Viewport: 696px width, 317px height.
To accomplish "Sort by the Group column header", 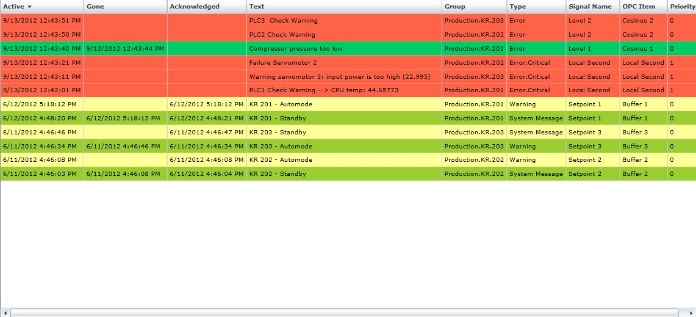I will (x=454, y=7).
